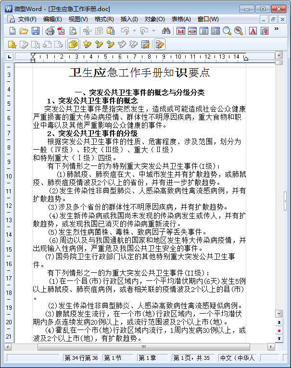Open the 文件(F) menu
Screen dimensions: 291x368
point(27,19)
